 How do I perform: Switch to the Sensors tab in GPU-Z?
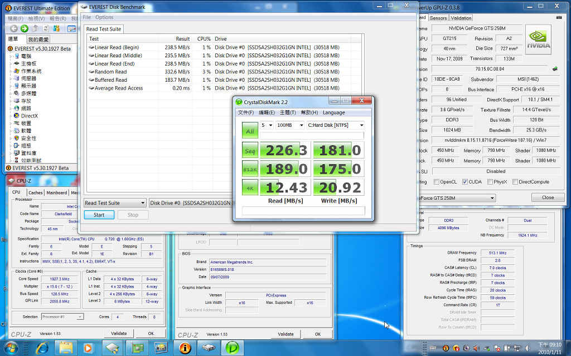point(438,18)
